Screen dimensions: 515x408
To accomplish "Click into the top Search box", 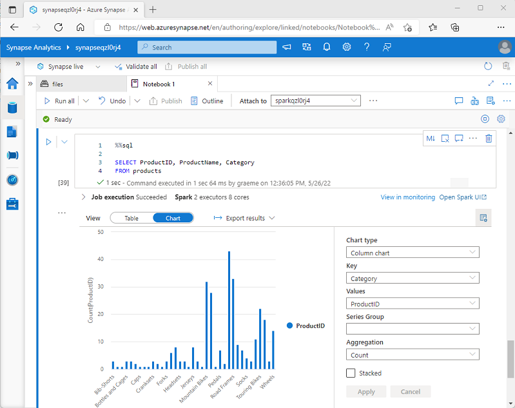I will pyautogui.click(x=207, y=47).
